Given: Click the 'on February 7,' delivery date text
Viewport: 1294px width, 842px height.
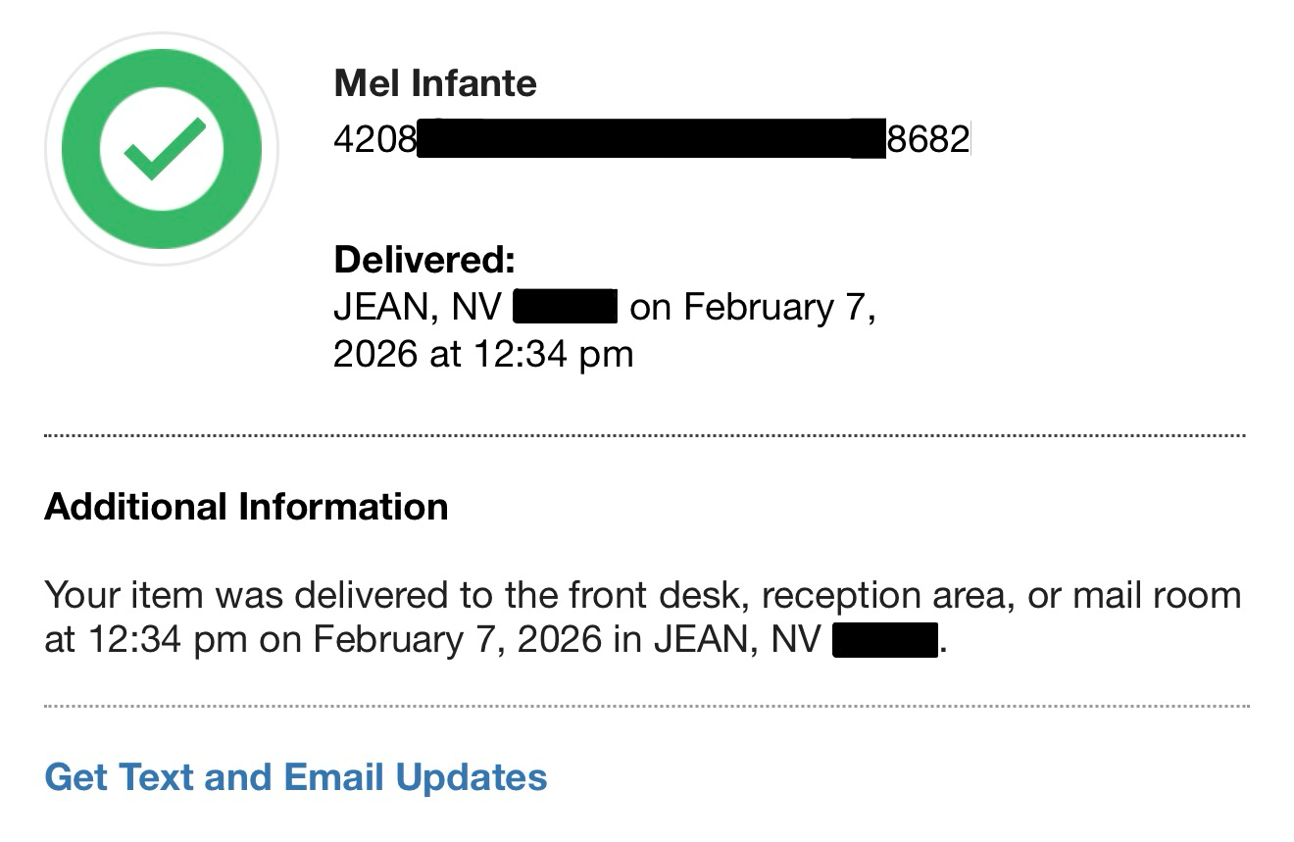Looking at the screenshot, I should point(752,307).
